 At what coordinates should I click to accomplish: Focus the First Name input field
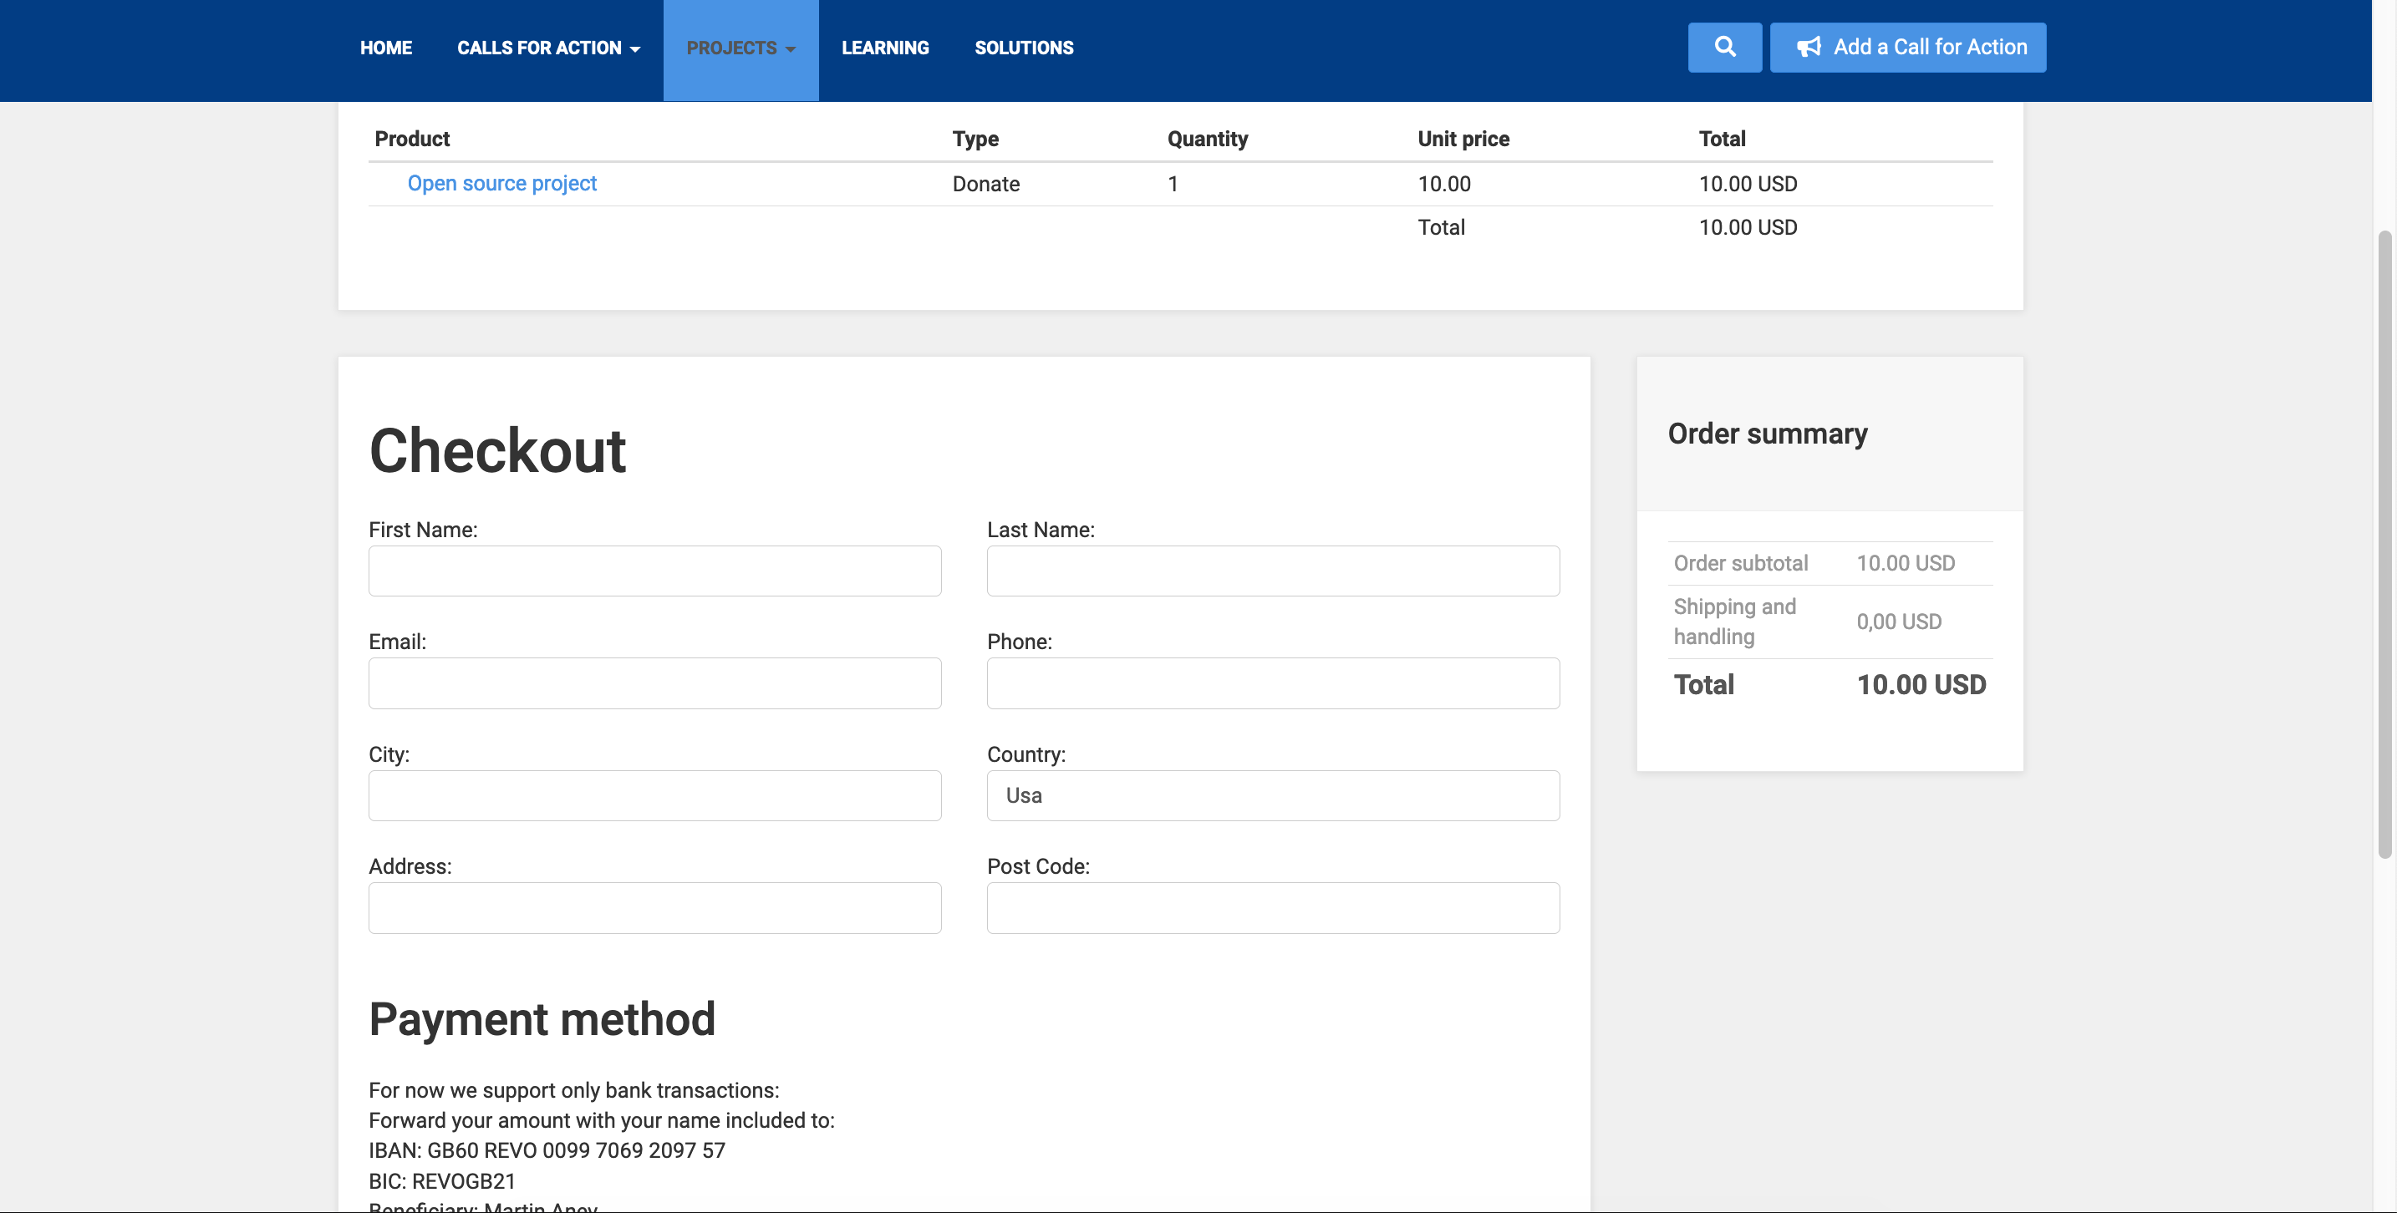point(654,571)
